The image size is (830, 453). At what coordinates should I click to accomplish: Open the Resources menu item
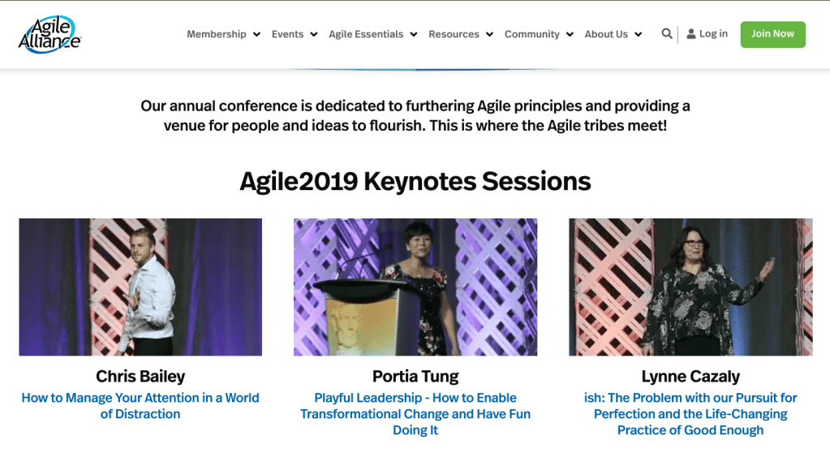click(454, 34)
